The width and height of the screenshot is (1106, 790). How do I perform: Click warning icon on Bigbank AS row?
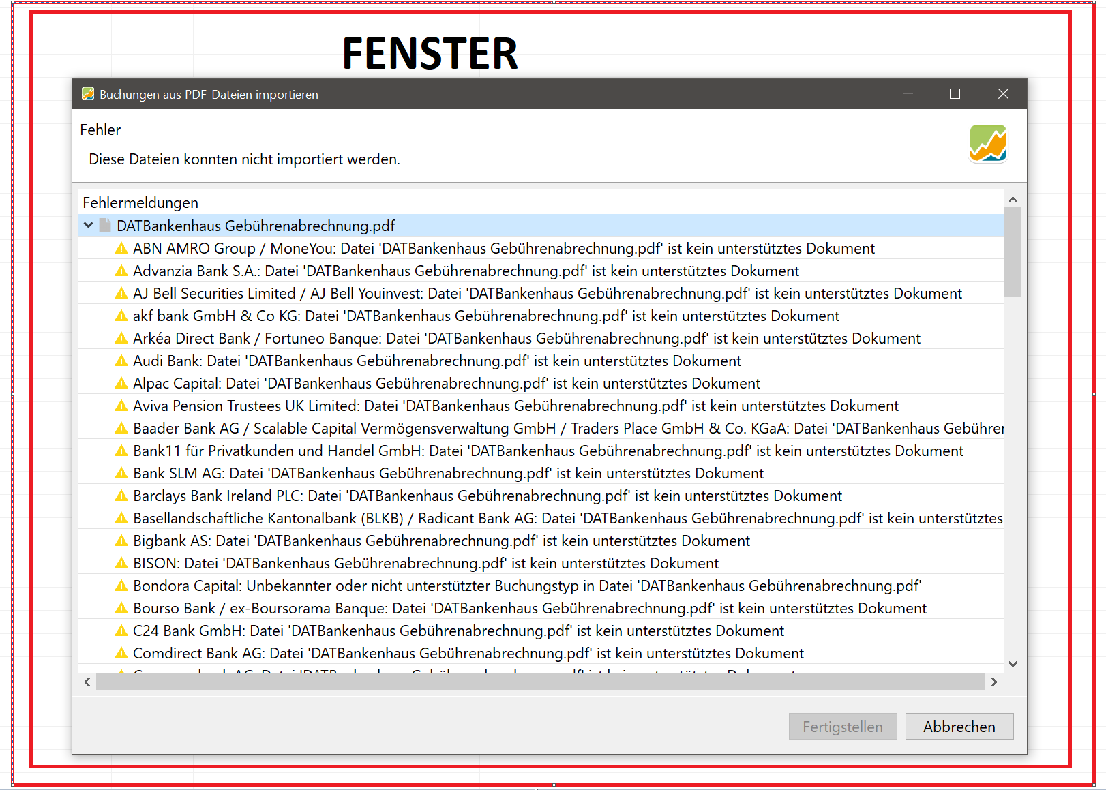pos(121,541)
